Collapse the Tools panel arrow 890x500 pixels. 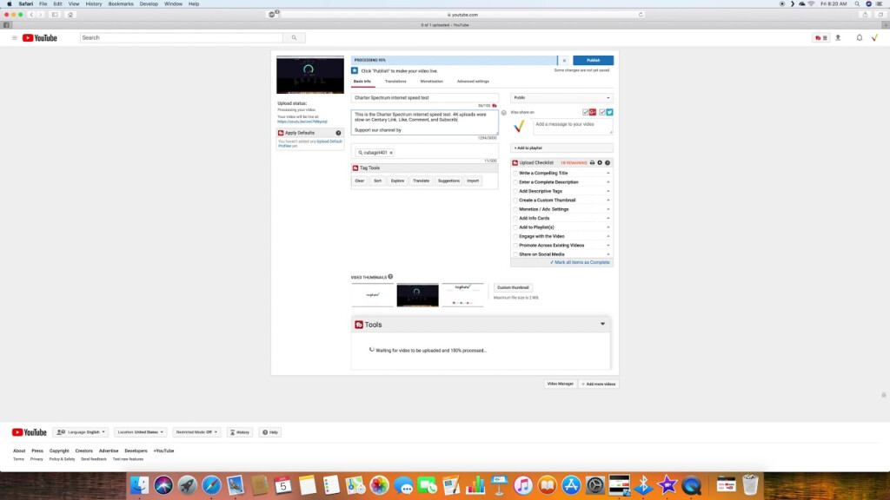coord(602,325)
